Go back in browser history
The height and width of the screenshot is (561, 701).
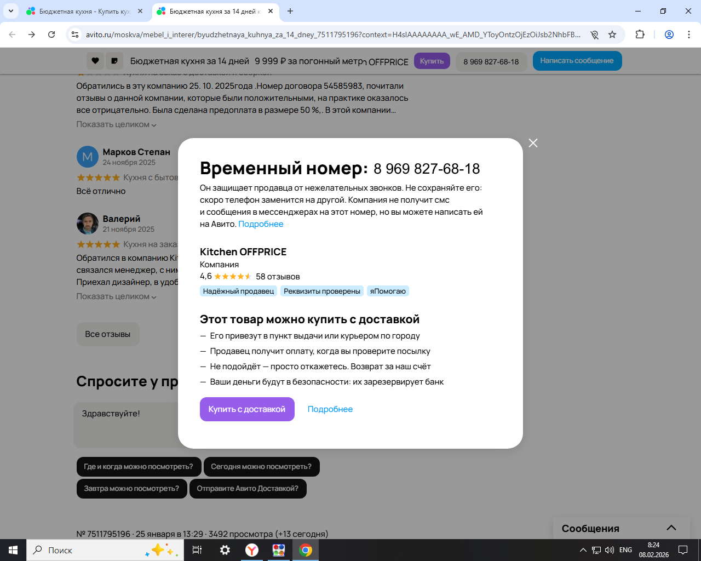coord(12,35)
